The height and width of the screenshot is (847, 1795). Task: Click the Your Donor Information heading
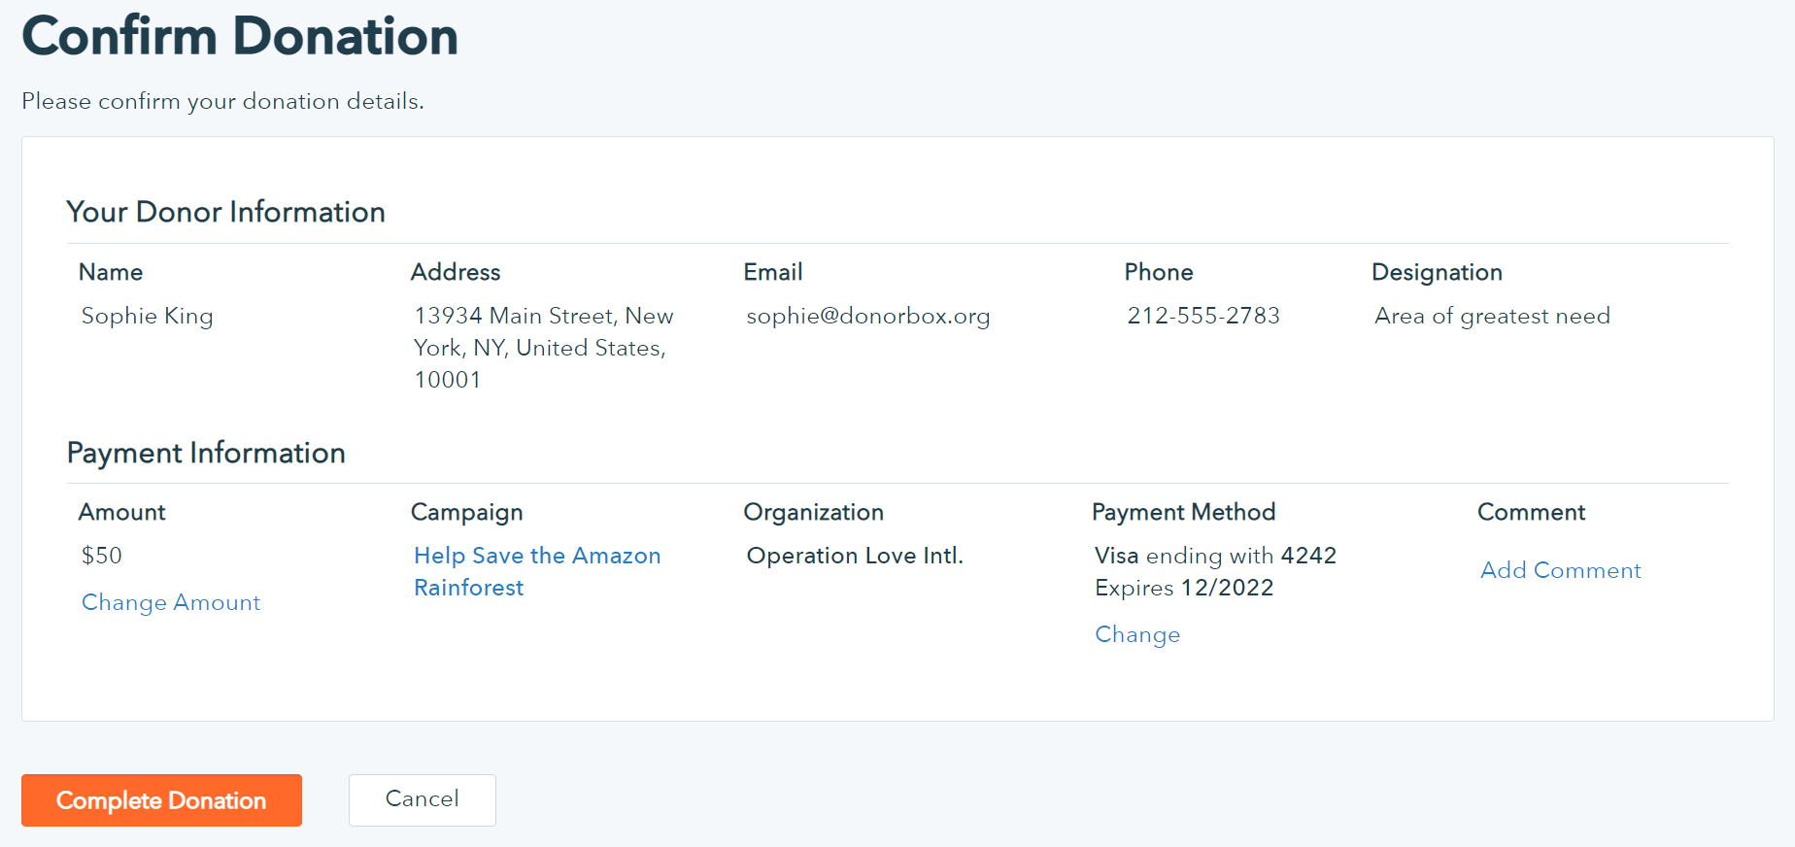pyautogui.click(x=225, y=212)
